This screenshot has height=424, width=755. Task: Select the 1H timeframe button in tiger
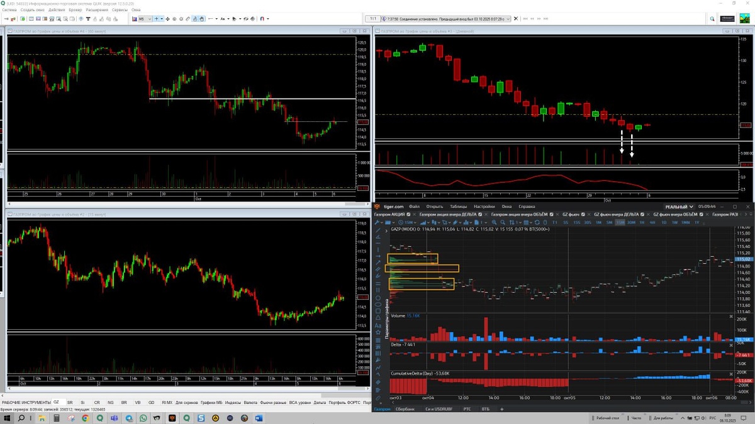pos(642,222)
